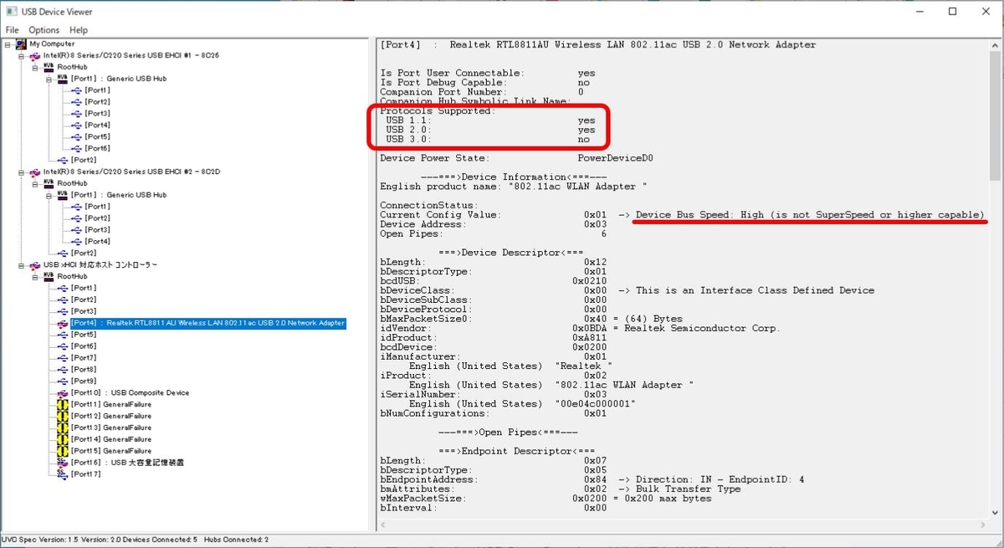This screenshot has height=548, width=1004.
Task: Select the Port17 tree entry
Action: 85,474
